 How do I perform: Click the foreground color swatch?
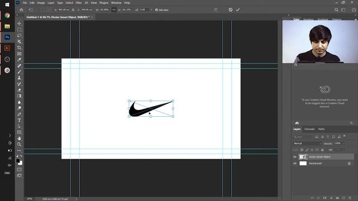(18, 161)
